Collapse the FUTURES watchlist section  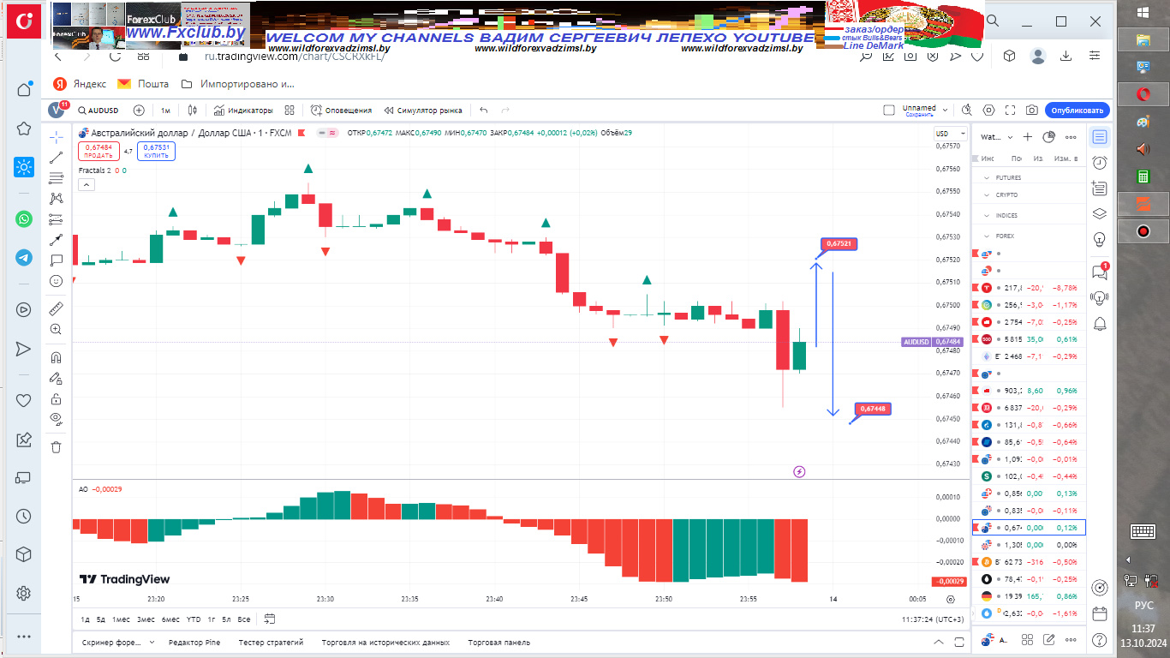(985, 178)
